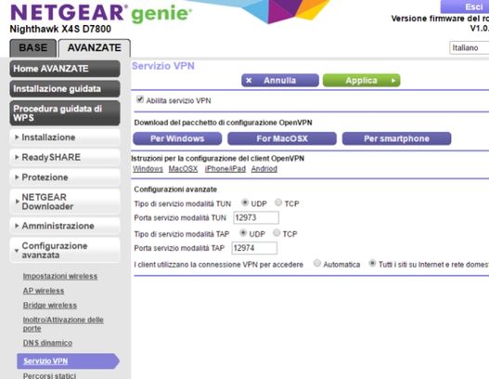Select Tutti i siti su Internet option

tap(372, 263)
